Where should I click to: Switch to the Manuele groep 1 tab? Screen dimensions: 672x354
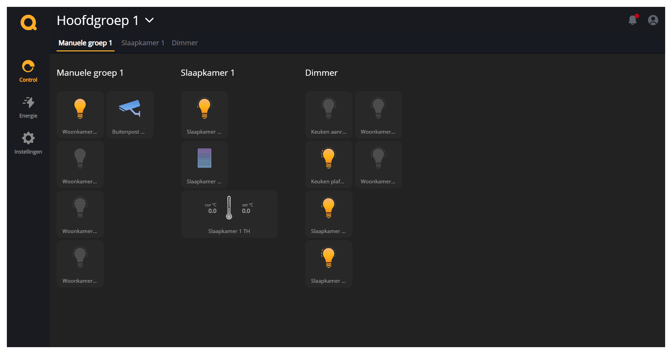pos(85,43)
